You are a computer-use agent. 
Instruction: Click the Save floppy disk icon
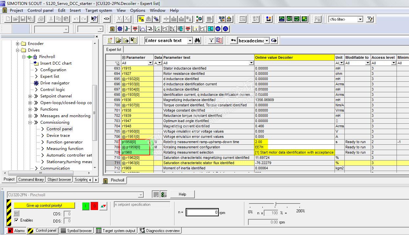pyautogui.click(x=22, y=19)
